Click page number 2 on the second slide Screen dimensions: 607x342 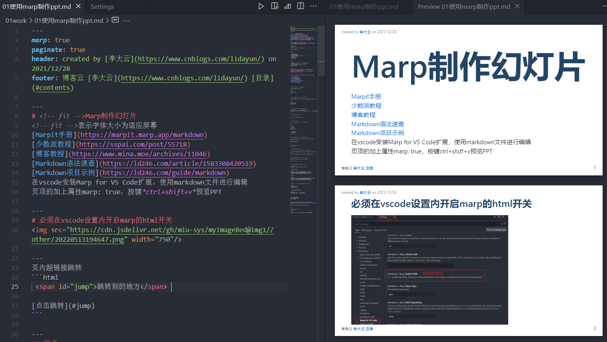pyautogui.click(x=595, y=328)
